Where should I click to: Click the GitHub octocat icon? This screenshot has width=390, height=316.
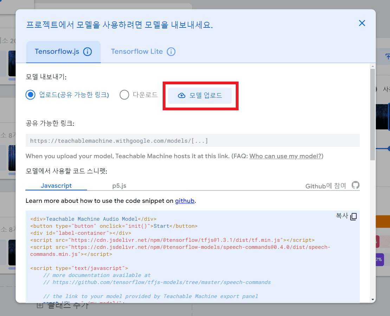[356, 185]
